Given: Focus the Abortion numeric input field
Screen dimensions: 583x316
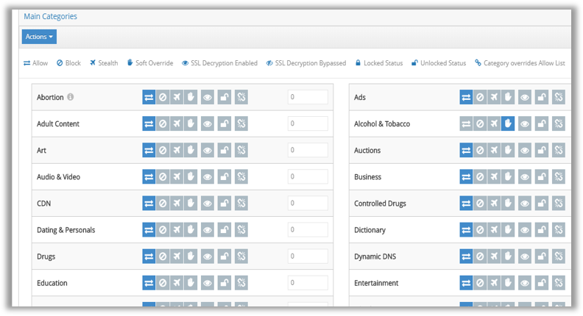Looking at the screenshot, I should click(308, 97).
